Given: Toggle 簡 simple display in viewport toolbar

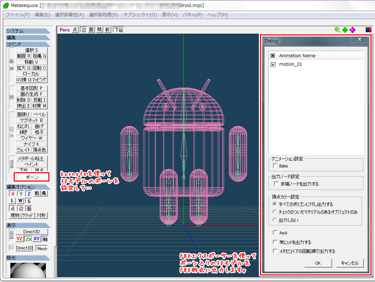Looking at the screenshot, I should 99,30.
